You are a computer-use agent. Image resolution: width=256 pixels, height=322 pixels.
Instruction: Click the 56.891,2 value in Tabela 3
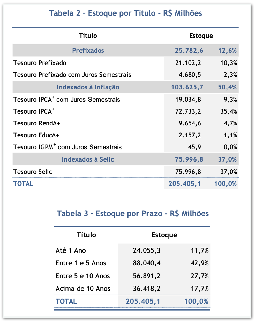coord(147,276)
